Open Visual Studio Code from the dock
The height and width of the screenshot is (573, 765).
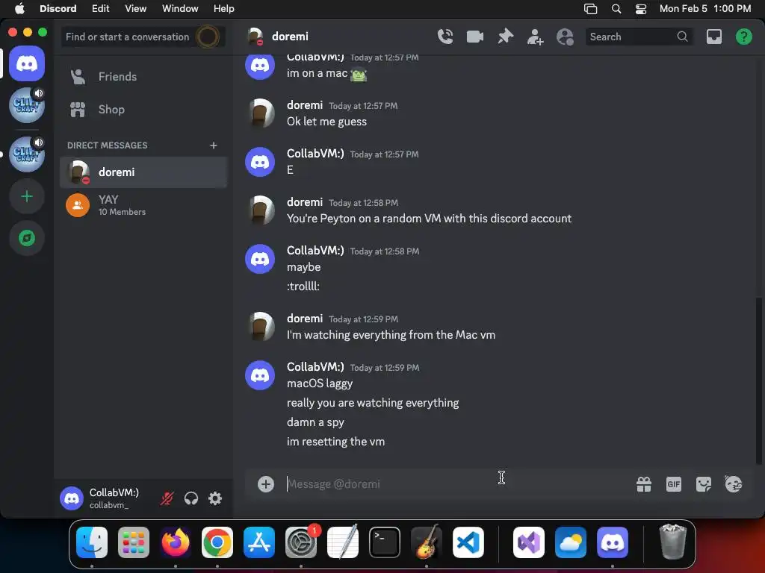click(x=468, y=542)
